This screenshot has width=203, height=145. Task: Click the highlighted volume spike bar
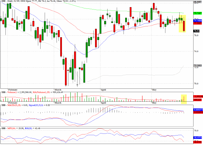184,99
